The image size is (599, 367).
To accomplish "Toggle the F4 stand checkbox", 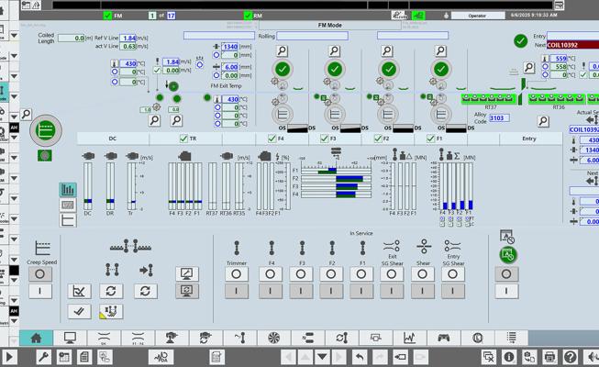I will pos(272,139).
